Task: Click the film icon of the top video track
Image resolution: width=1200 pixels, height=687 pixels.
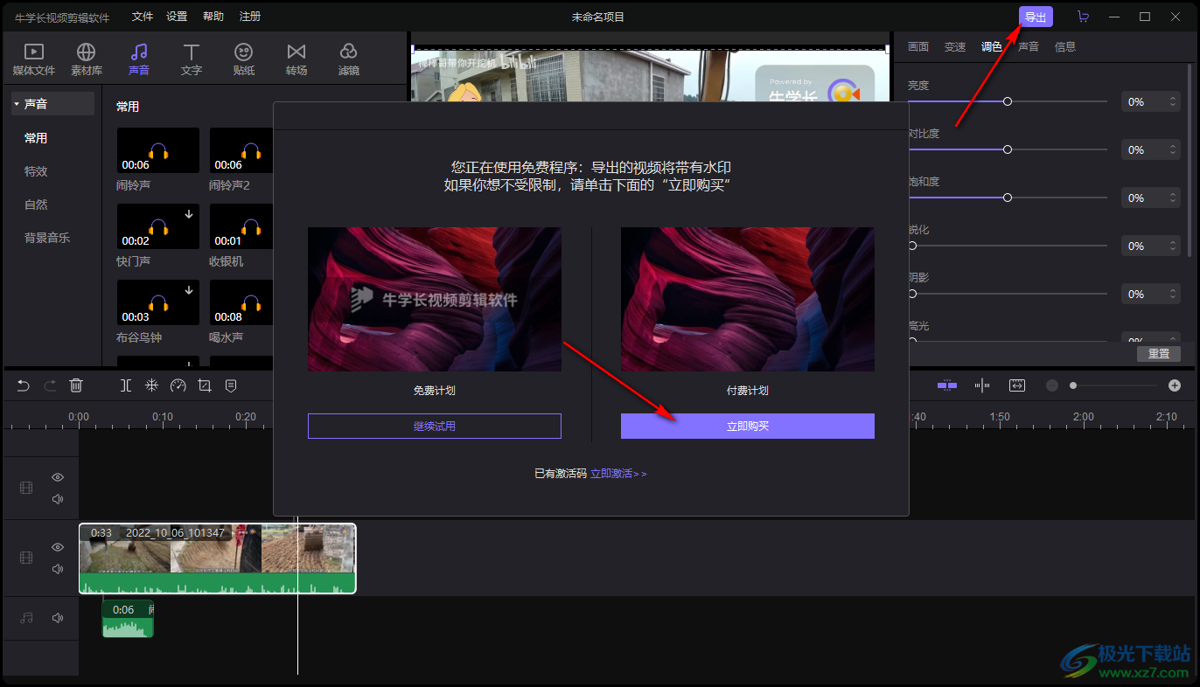Action: point(26,488)
